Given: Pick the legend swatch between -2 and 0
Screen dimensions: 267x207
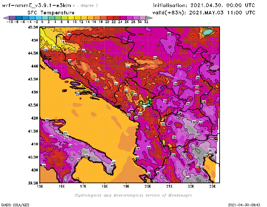Looking at the screenshot, I should pyautogui.click(x=38, y=18).
